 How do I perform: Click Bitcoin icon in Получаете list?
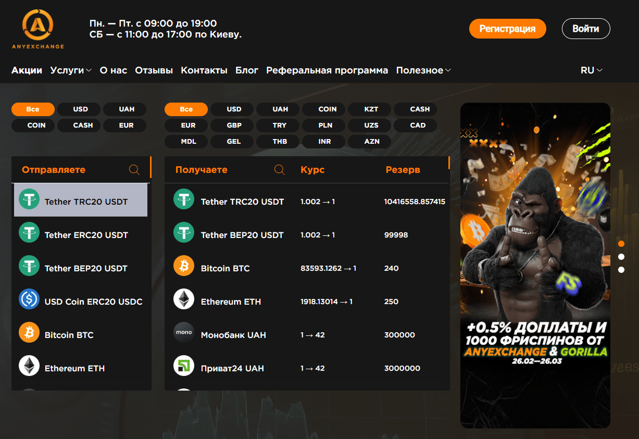[x=183, y=266]
